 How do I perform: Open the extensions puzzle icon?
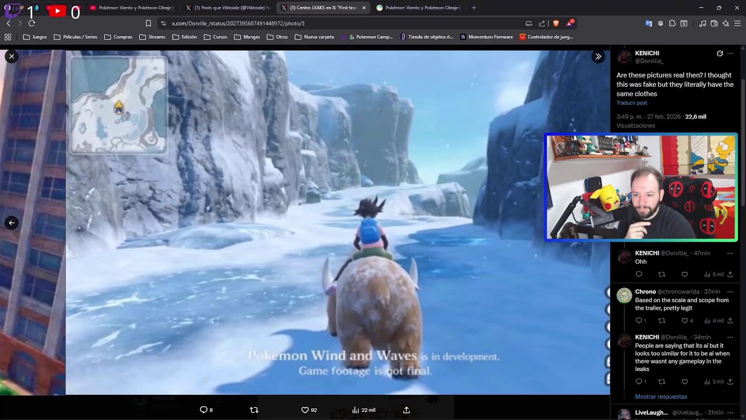pos(672,23)
